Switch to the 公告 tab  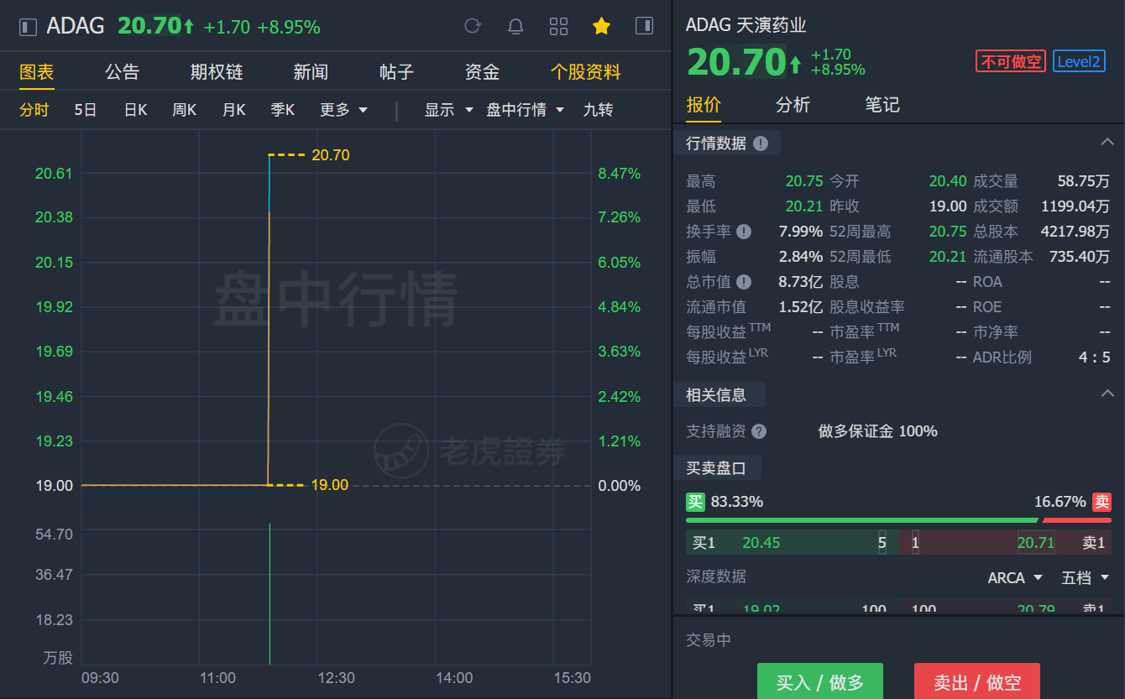(123, 72)
